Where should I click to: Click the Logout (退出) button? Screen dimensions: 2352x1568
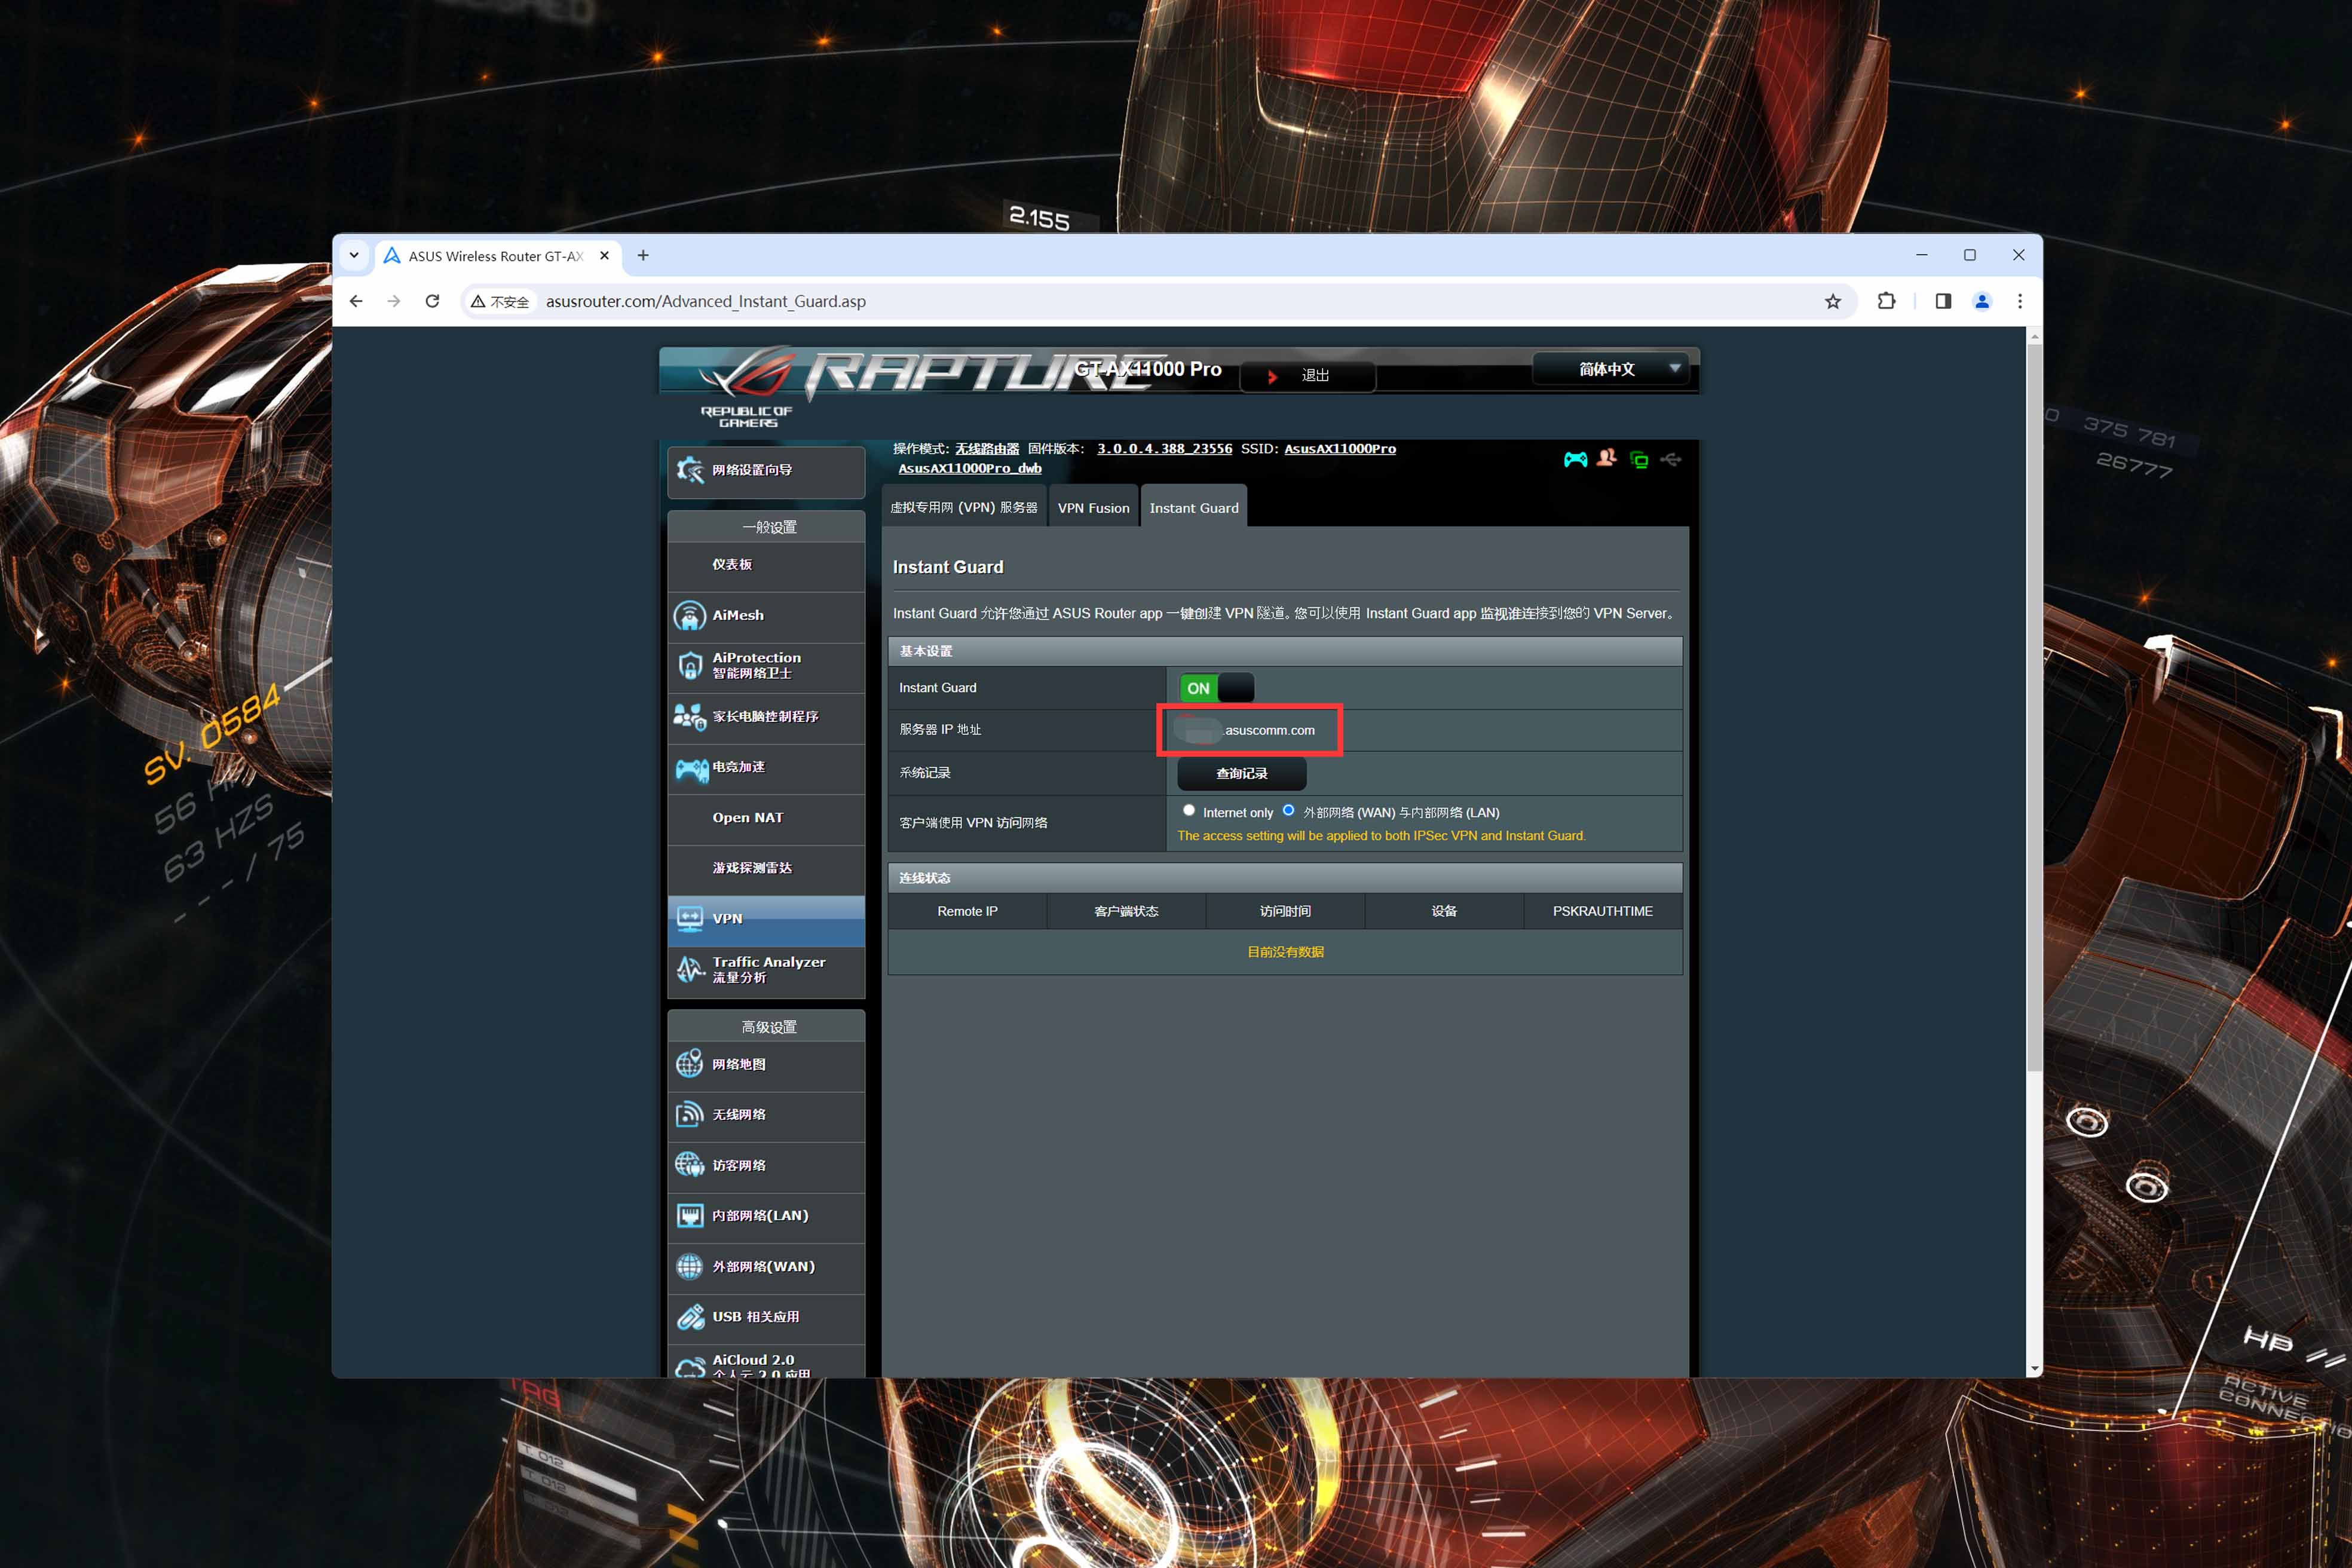[1308, 376]
